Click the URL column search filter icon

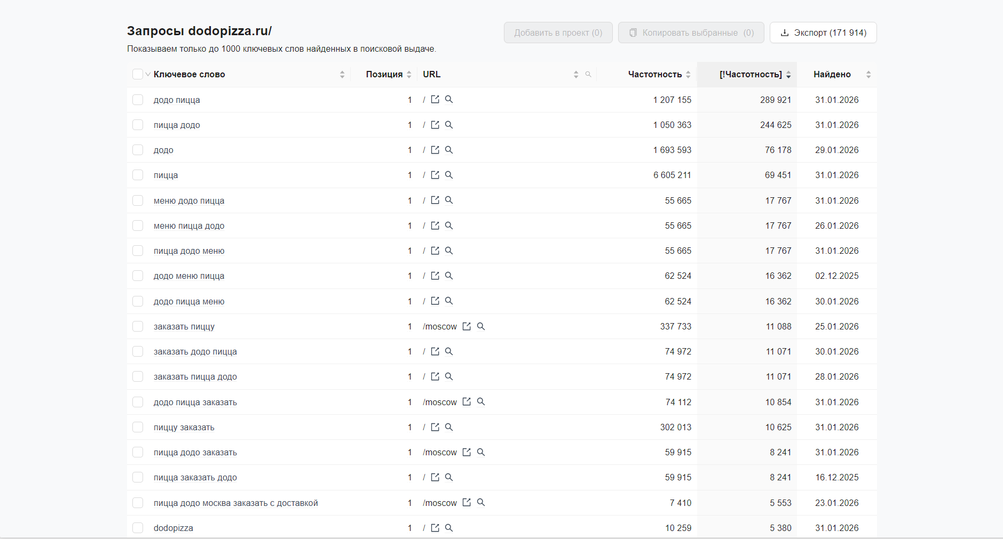coord(588,75)
